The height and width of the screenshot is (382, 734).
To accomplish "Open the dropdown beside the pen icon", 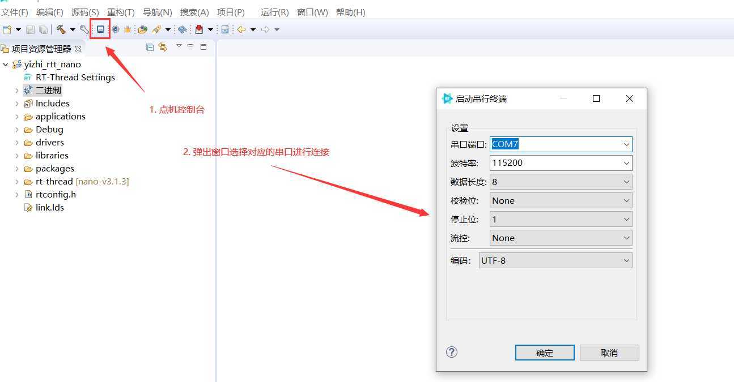I will pyautogui.click(x=168, y=29).
